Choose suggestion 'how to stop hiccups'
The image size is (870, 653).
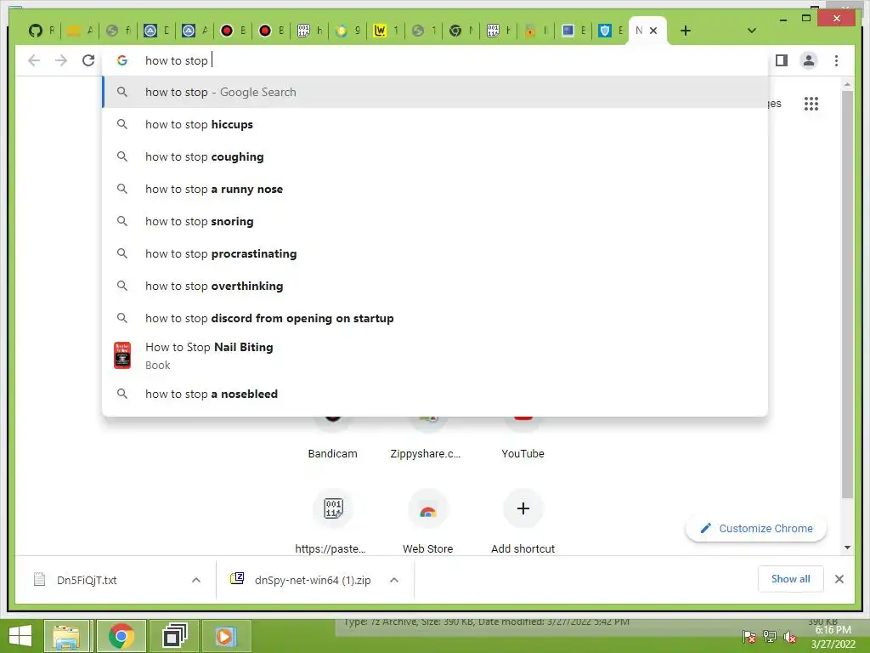(x=436, y=124)
